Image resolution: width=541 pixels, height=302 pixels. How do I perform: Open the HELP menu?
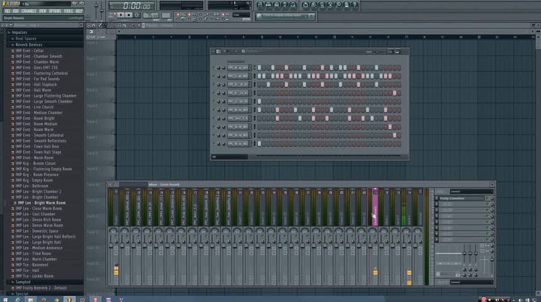coord(79,11)
